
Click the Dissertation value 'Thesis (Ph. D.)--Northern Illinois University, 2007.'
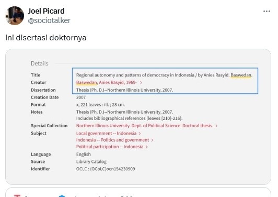124,90
